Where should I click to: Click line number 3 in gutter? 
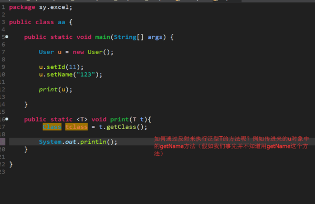[4, 22]
